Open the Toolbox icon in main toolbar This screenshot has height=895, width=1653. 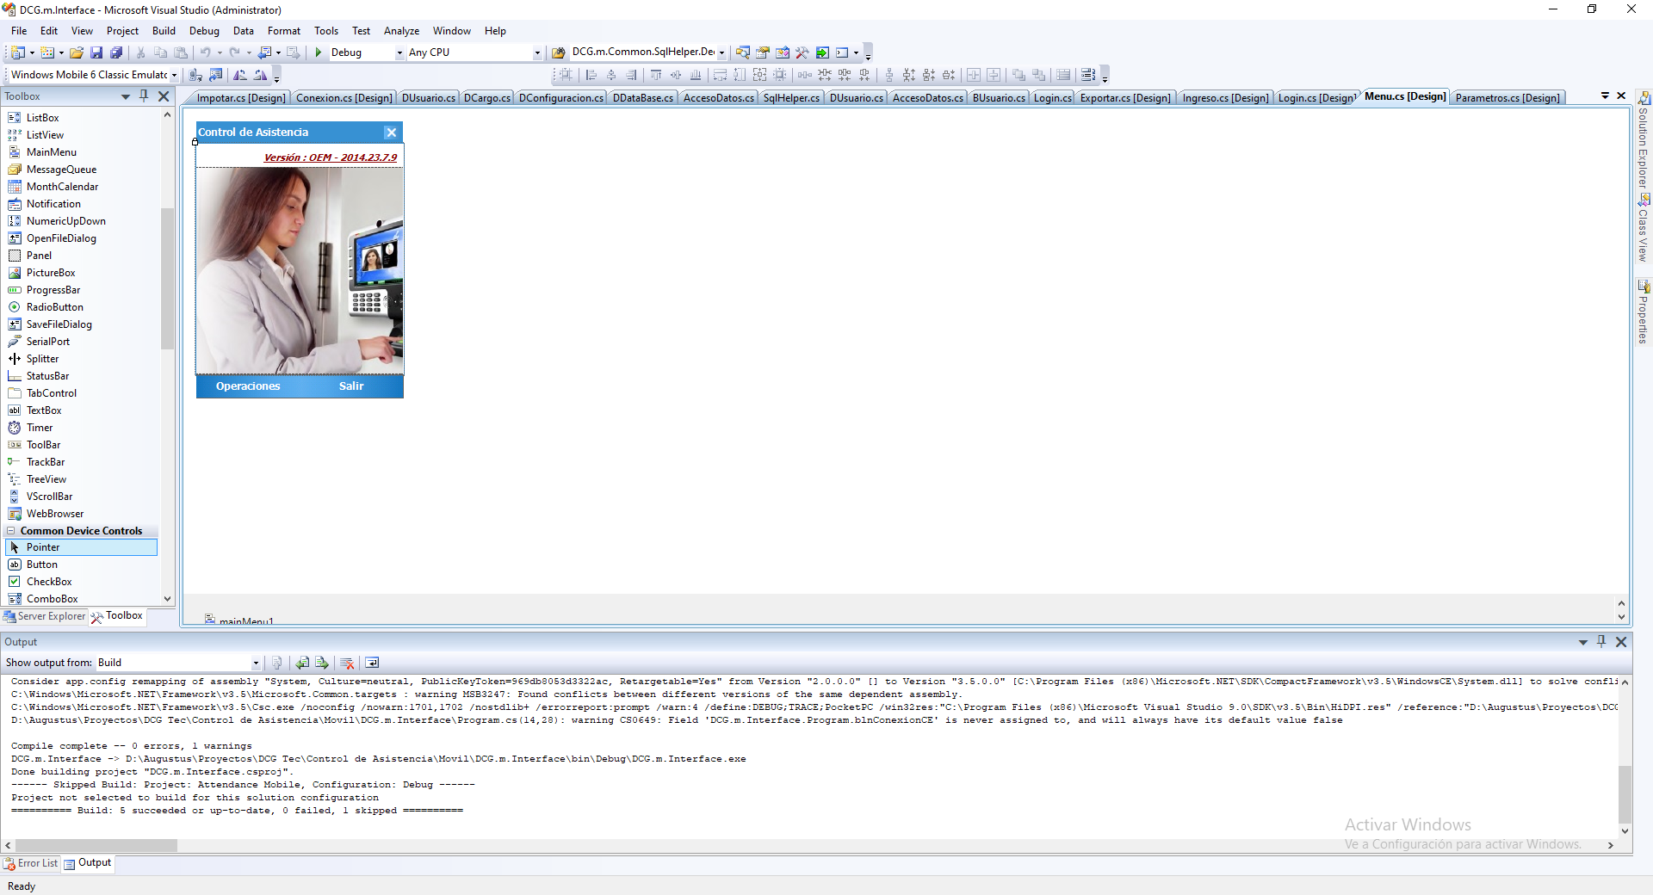[x=802, y=52]
